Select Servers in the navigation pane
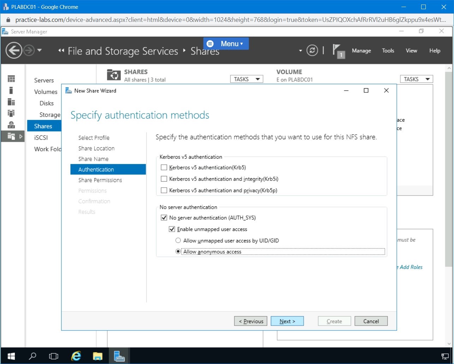This screenshot has width=454, height=364. click(x=44, y=80)
